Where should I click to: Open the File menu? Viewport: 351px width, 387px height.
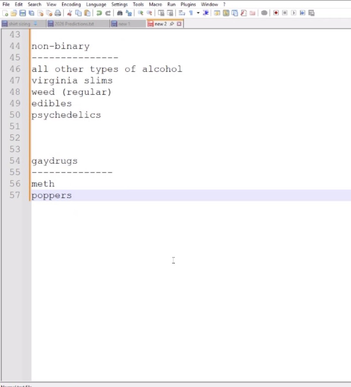(x=6, y=5)
